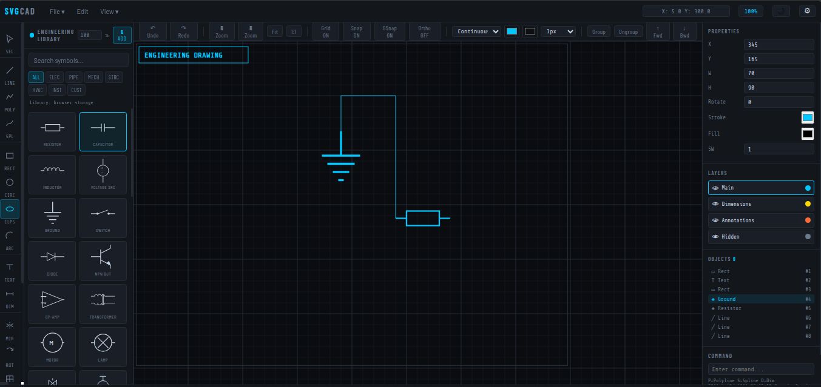
Task: Click the Ungroup button
Action: click(x=628, y=31)
